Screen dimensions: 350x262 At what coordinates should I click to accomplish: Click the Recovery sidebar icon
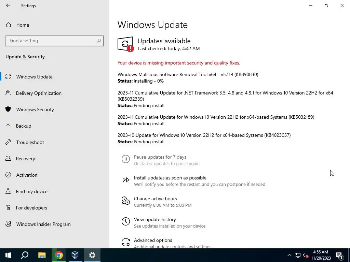(x=8, y=158)
